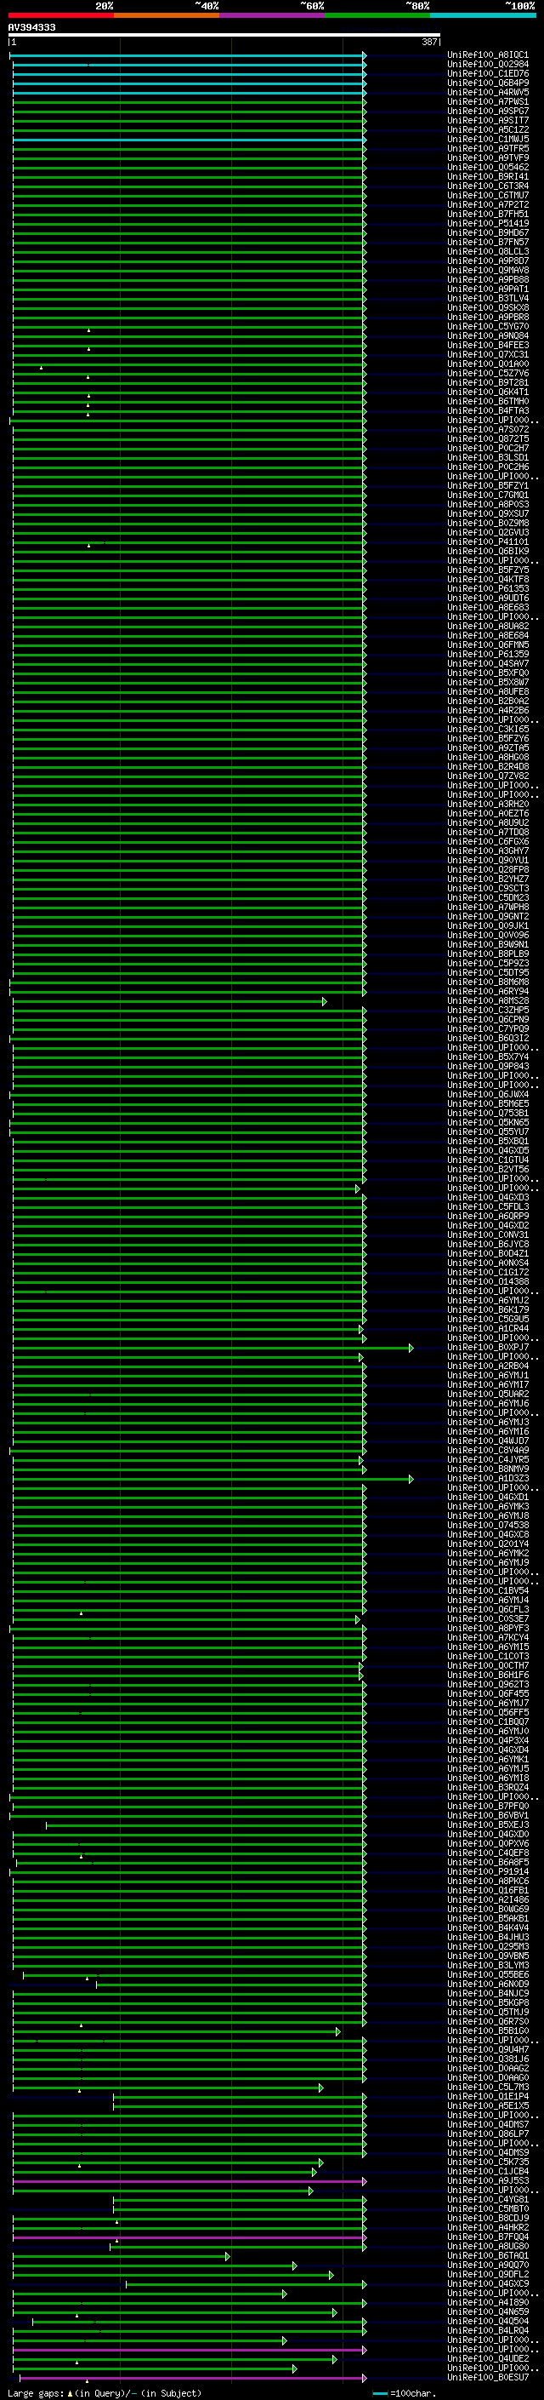Select hit label UniRef100_B6K179

[488, 1310]
